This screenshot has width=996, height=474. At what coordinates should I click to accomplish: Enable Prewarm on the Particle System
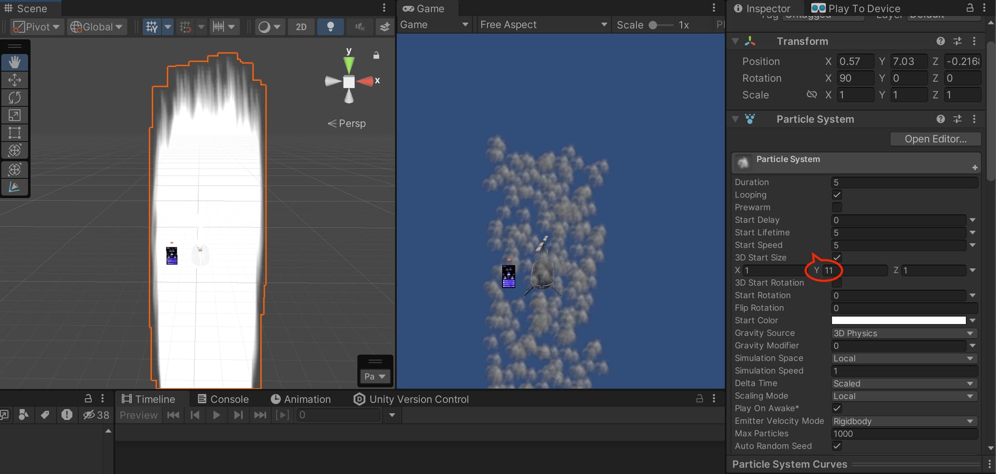[x=837, y=207]
